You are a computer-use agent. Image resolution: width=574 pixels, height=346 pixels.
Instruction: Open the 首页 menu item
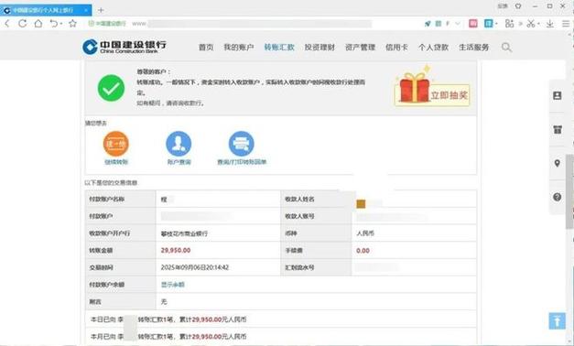coord(206,48)
